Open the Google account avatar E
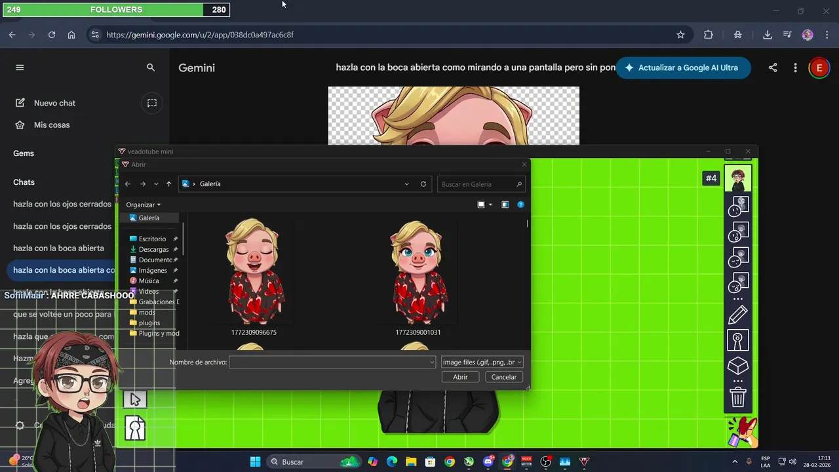Image resolution: width=839 pixels, height=472 pixels. pos(819,68)
